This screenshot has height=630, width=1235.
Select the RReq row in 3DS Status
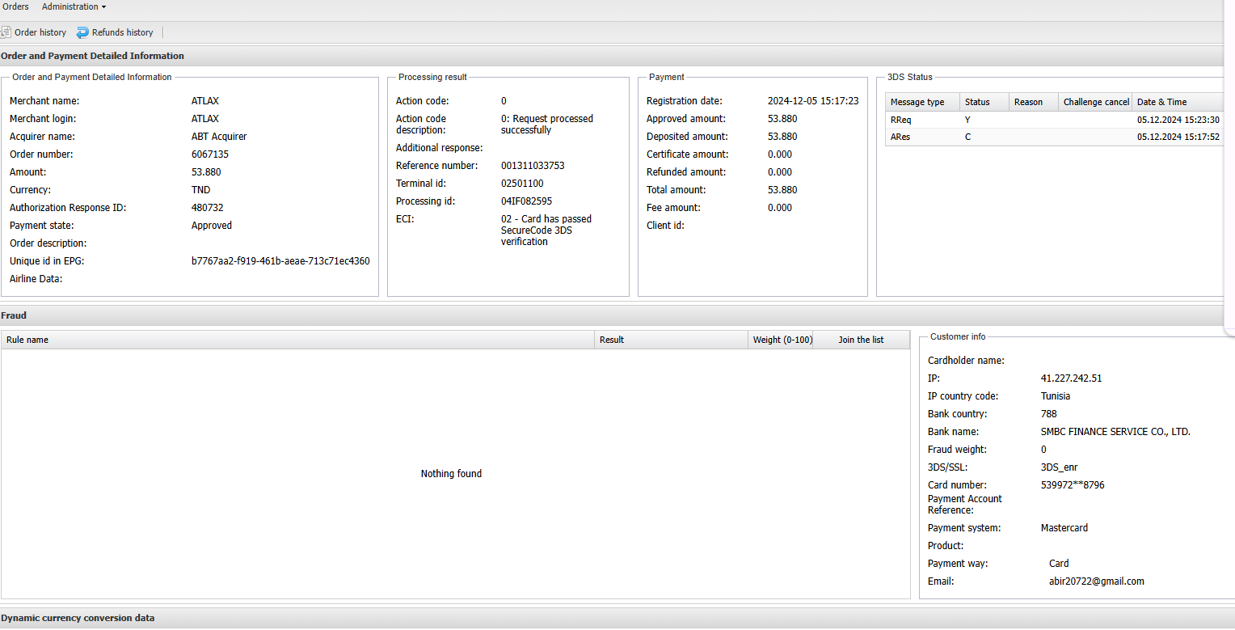[1051, 120]
